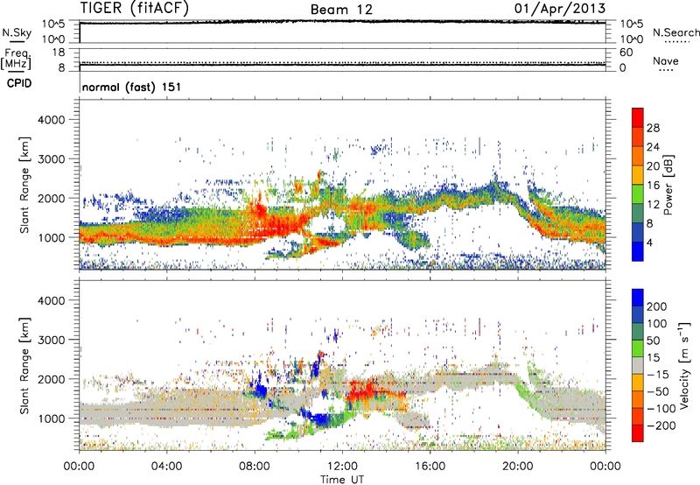Click 'Slant Range [km]' label of power panel
This screenshot has height=485, width=700.
click(24, 185)
